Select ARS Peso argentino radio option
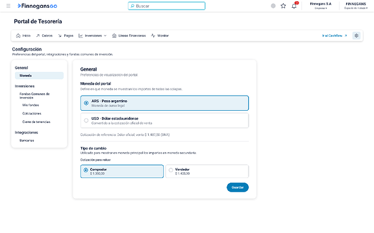The image size is (374, 233). 164,103
